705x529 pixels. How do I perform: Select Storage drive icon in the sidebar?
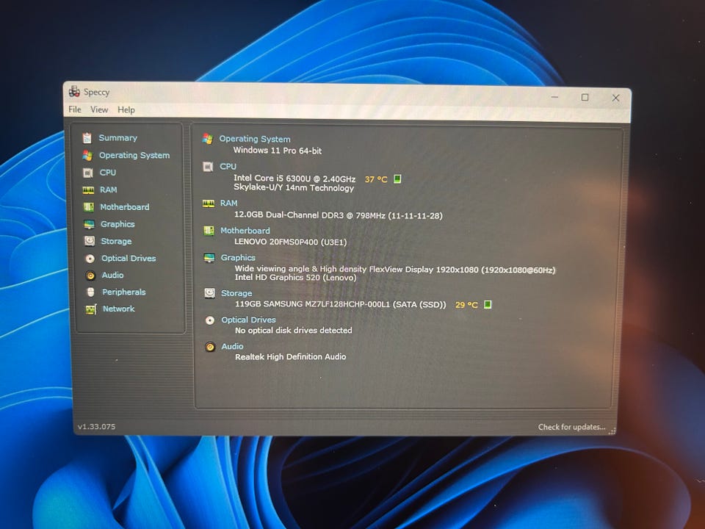[x=90, y=241]
